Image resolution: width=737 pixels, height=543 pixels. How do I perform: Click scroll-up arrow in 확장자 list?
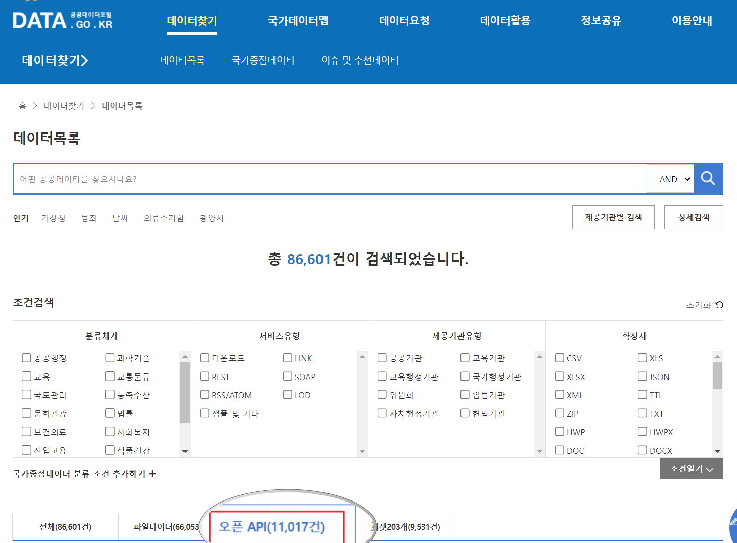pos(717,356)
